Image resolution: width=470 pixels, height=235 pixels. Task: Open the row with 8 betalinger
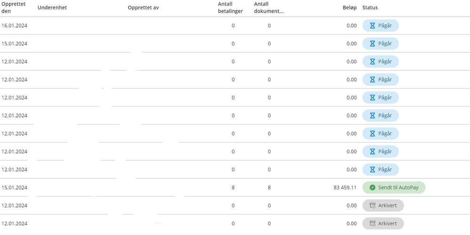[235, 188]
